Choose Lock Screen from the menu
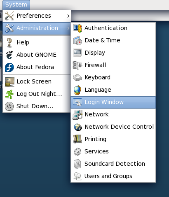169x197 pixels. pyautogui.click(x=34, y=81)
